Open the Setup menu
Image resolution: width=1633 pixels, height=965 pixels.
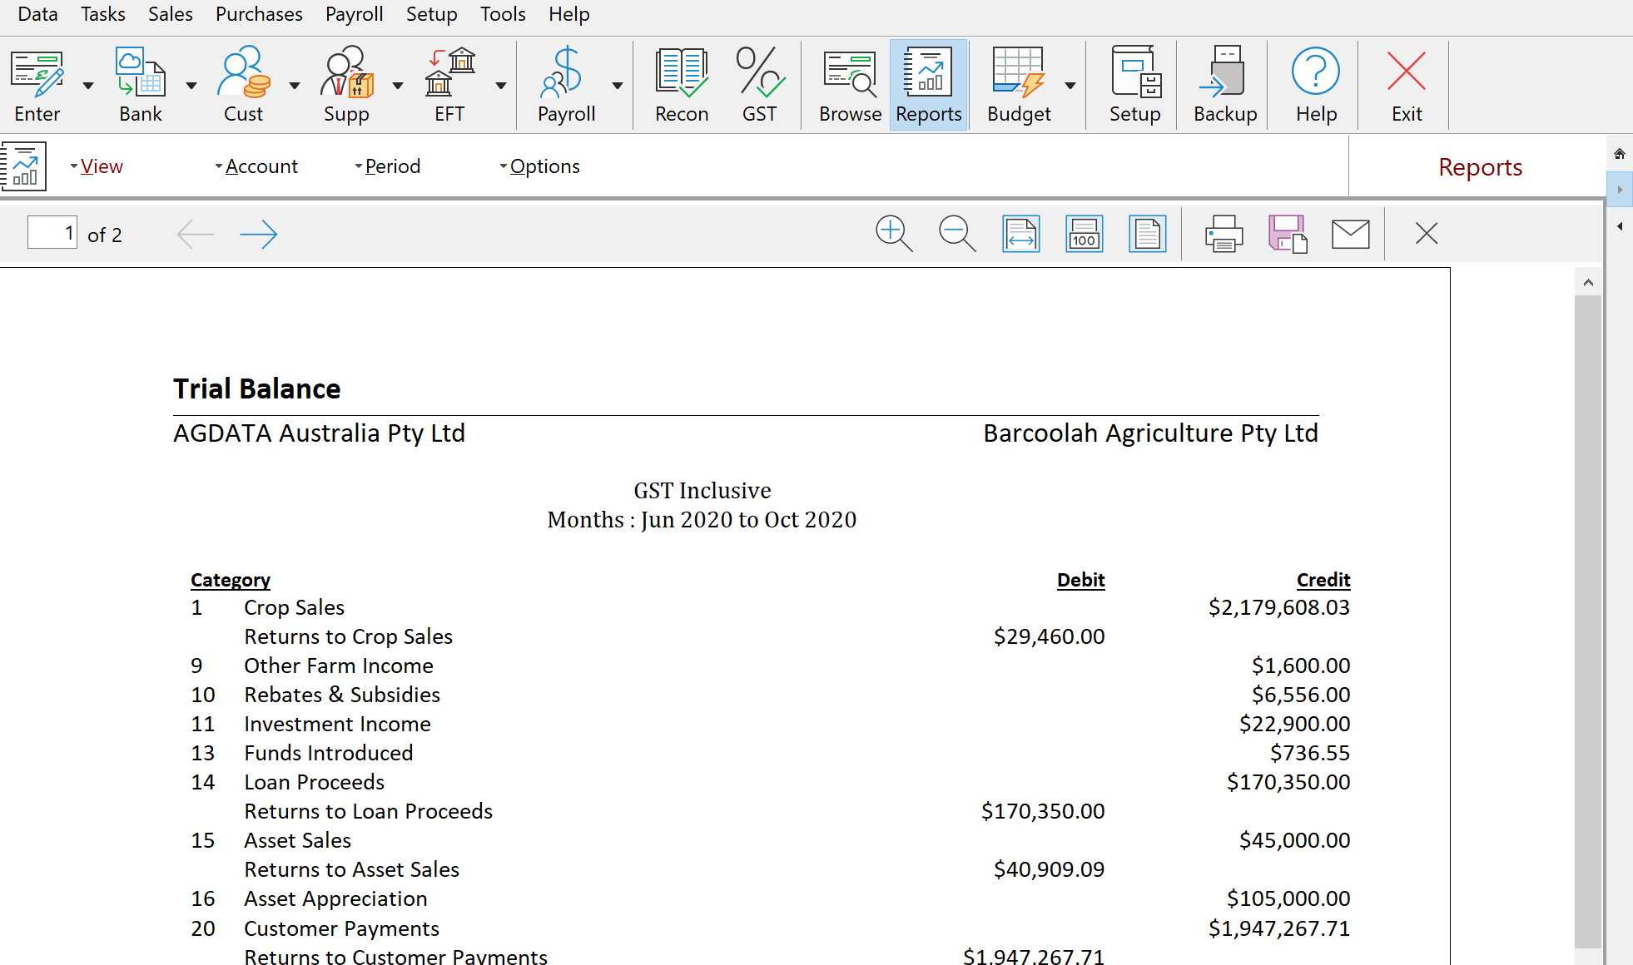429,15
